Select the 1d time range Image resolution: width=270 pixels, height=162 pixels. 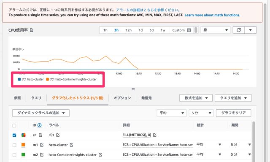tap(140, 30)
